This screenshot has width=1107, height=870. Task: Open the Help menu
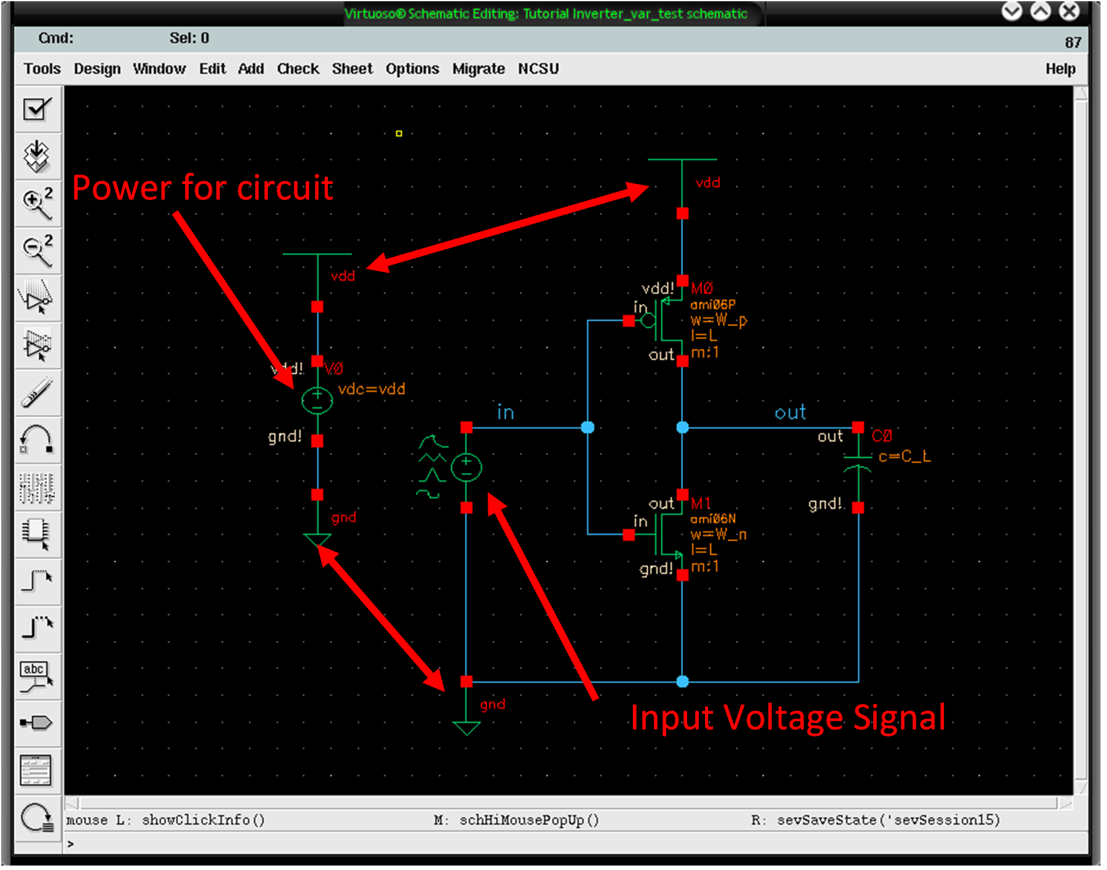coord(1060,69)
